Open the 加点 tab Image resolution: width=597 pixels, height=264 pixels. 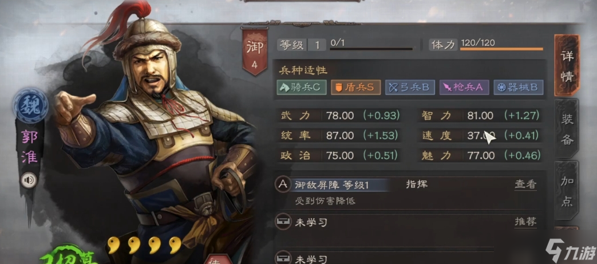[567, 191]
